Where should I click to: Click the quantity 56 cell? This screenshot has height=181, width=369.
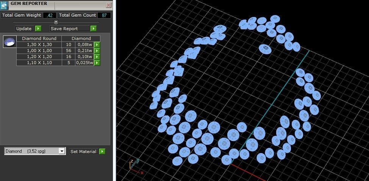[x=69, y=51]
